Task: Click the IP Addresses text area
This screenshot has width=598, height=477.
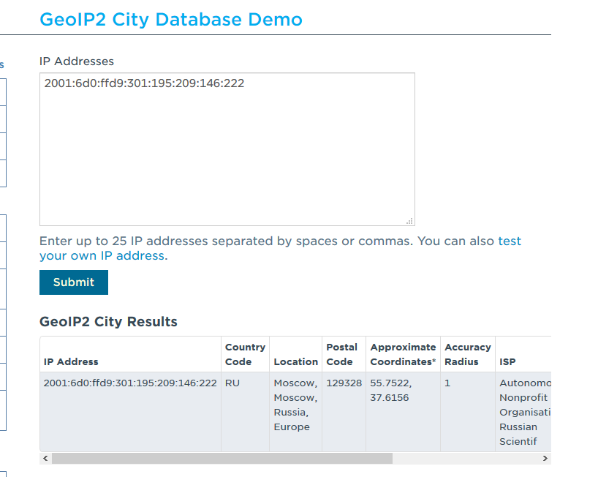Action: [x=227, y=149]
